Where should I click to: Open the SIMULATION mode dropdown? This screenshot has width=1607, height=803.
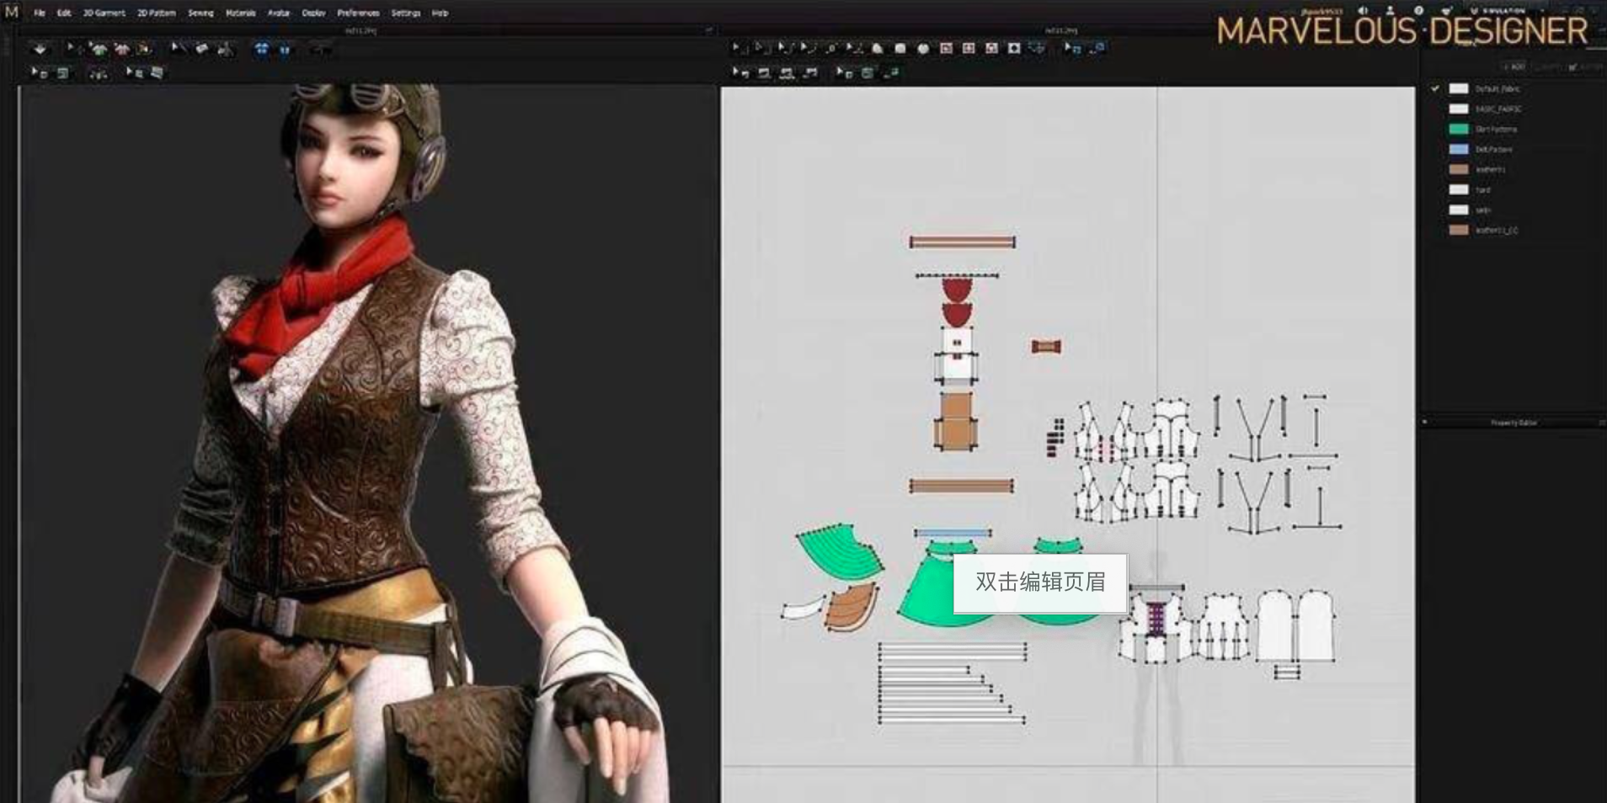pos(1508,10)
